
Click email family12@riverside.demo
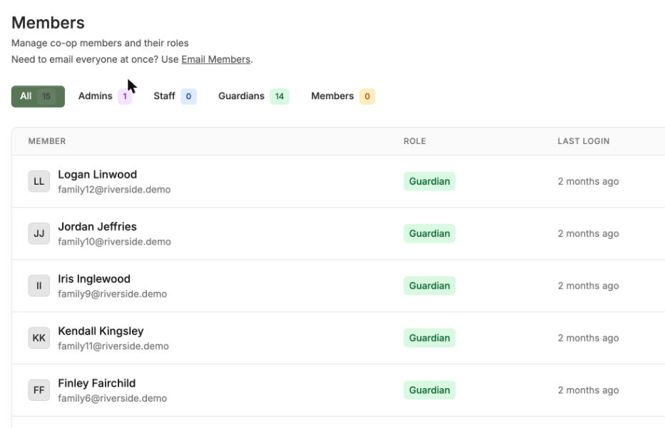(114, 190)
